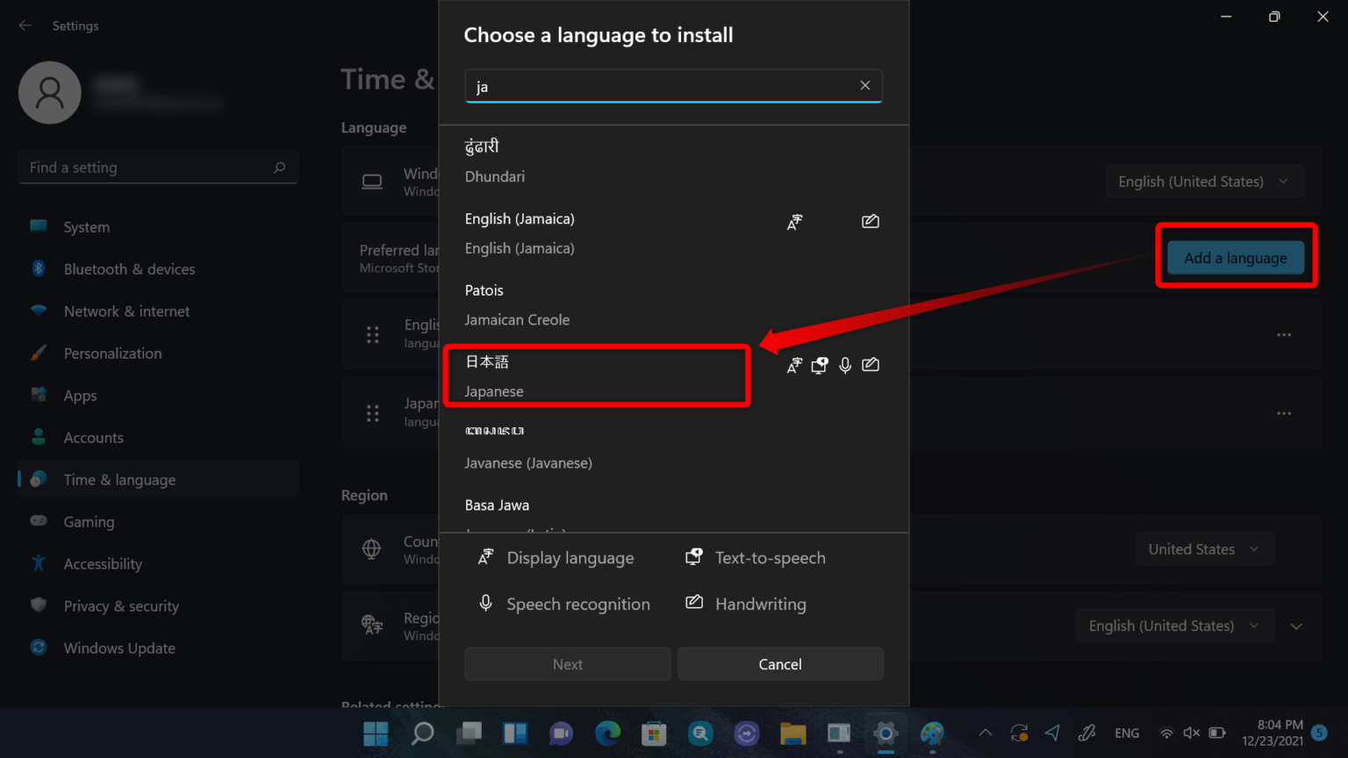The height and width of the screenshot is (758, 1348).
Task: Open more options for the English language row
Action: pos(1284,334)
